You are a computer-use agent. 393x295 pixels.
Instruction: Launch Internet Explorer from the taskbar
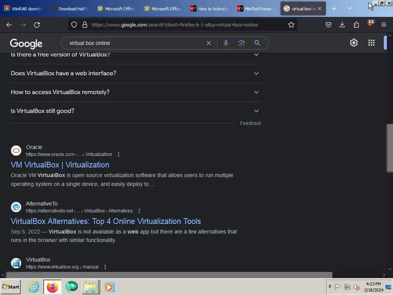[34, 287]
